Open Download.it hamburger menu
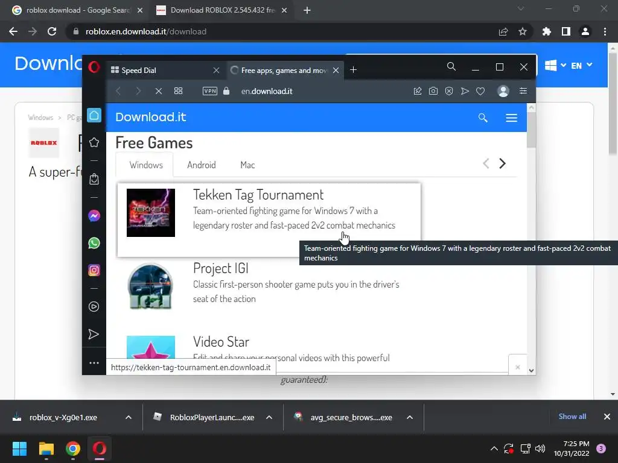618x463 pixels. 511,118
